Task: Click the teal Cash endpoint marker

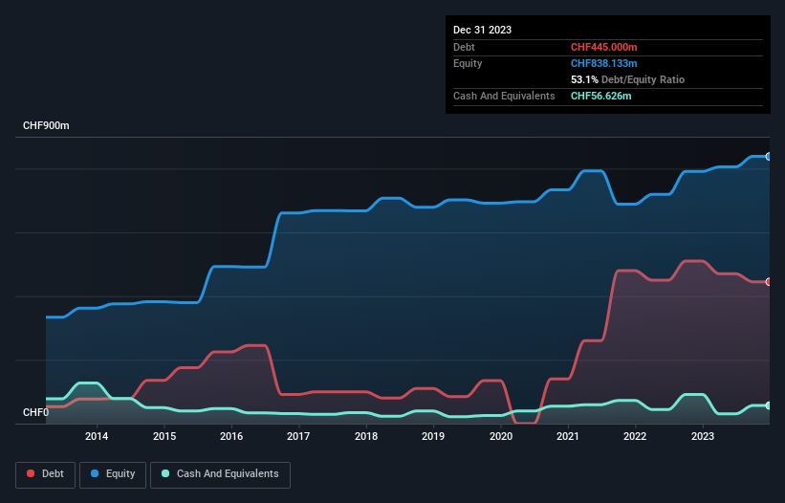Action: coord(769,405)
